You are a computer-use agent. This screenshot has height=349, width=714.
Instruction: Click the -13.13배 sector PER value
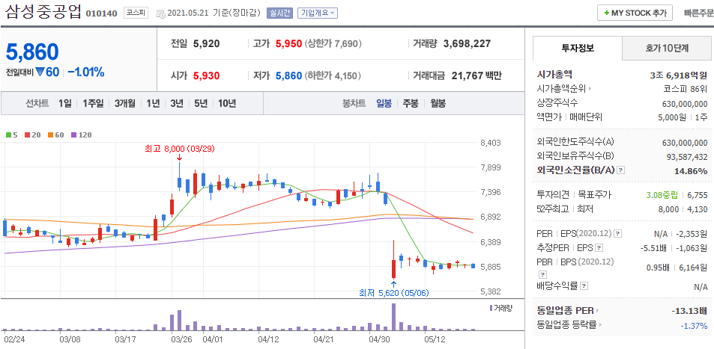[x=689, y=312]
